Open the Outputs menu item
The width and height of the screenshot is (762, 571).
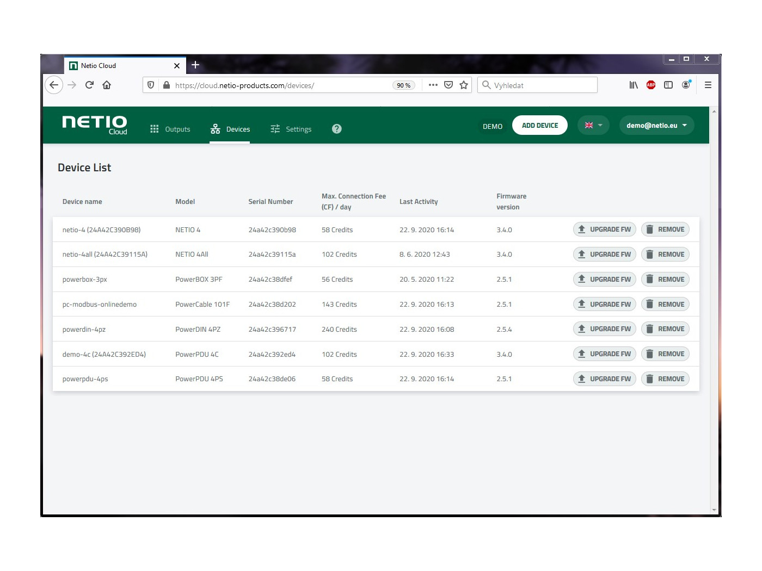click(x=170, y=129)
